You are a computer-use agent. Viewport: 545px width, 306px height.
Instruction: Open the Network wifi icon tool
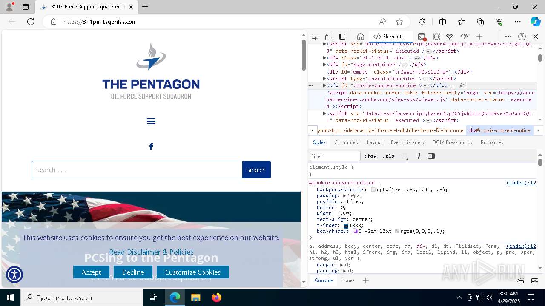(x=450, y=37)
